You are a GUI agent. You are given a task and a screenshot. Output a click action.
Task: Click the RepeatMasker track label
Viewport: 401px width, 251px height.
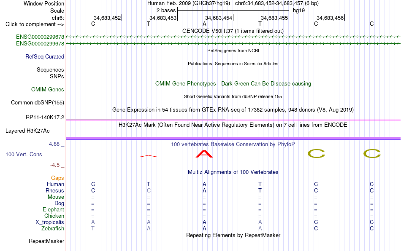(46, 241)
